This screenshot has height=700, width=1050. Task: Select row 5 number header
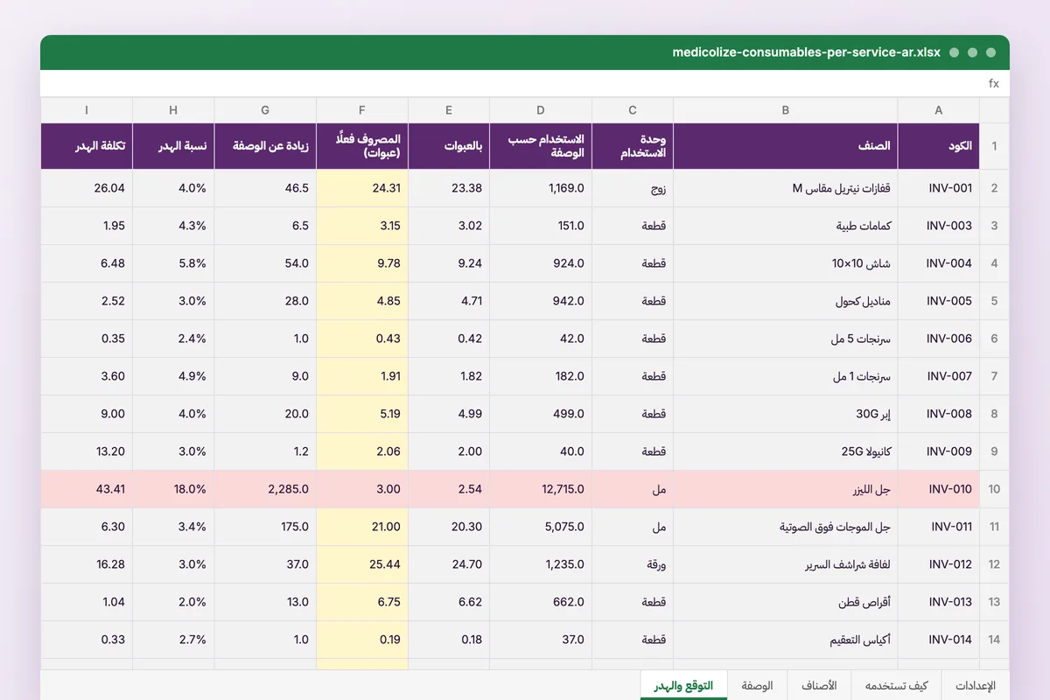click(x=994, y=301)
